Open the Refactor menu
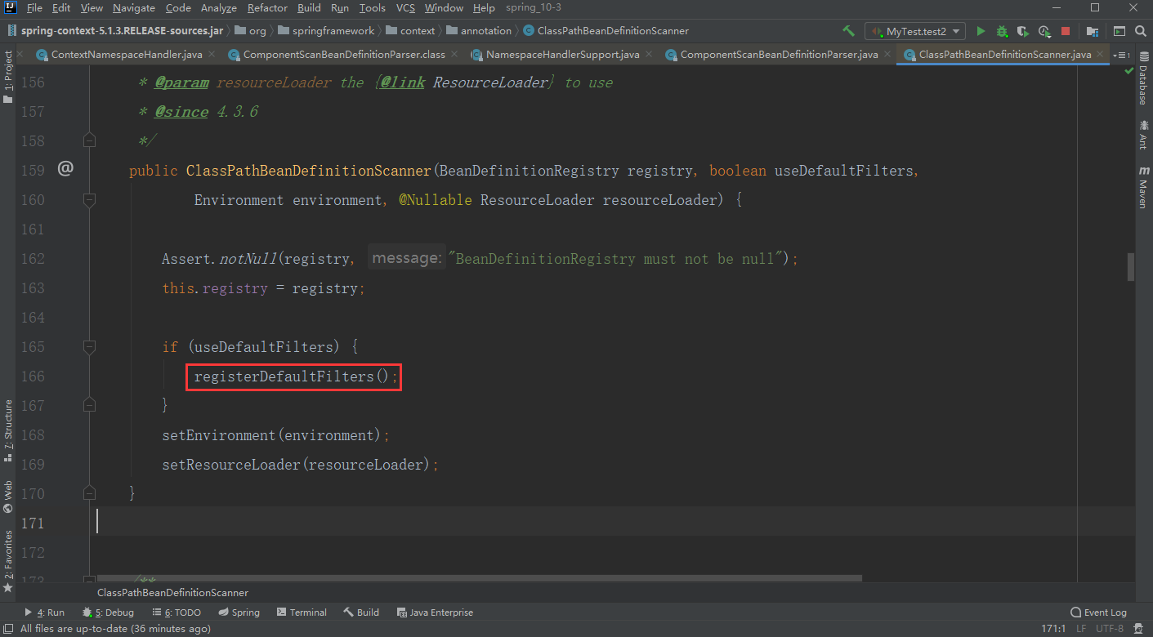The height and width of the screenshot is (637, 1153). click(267, 8)
